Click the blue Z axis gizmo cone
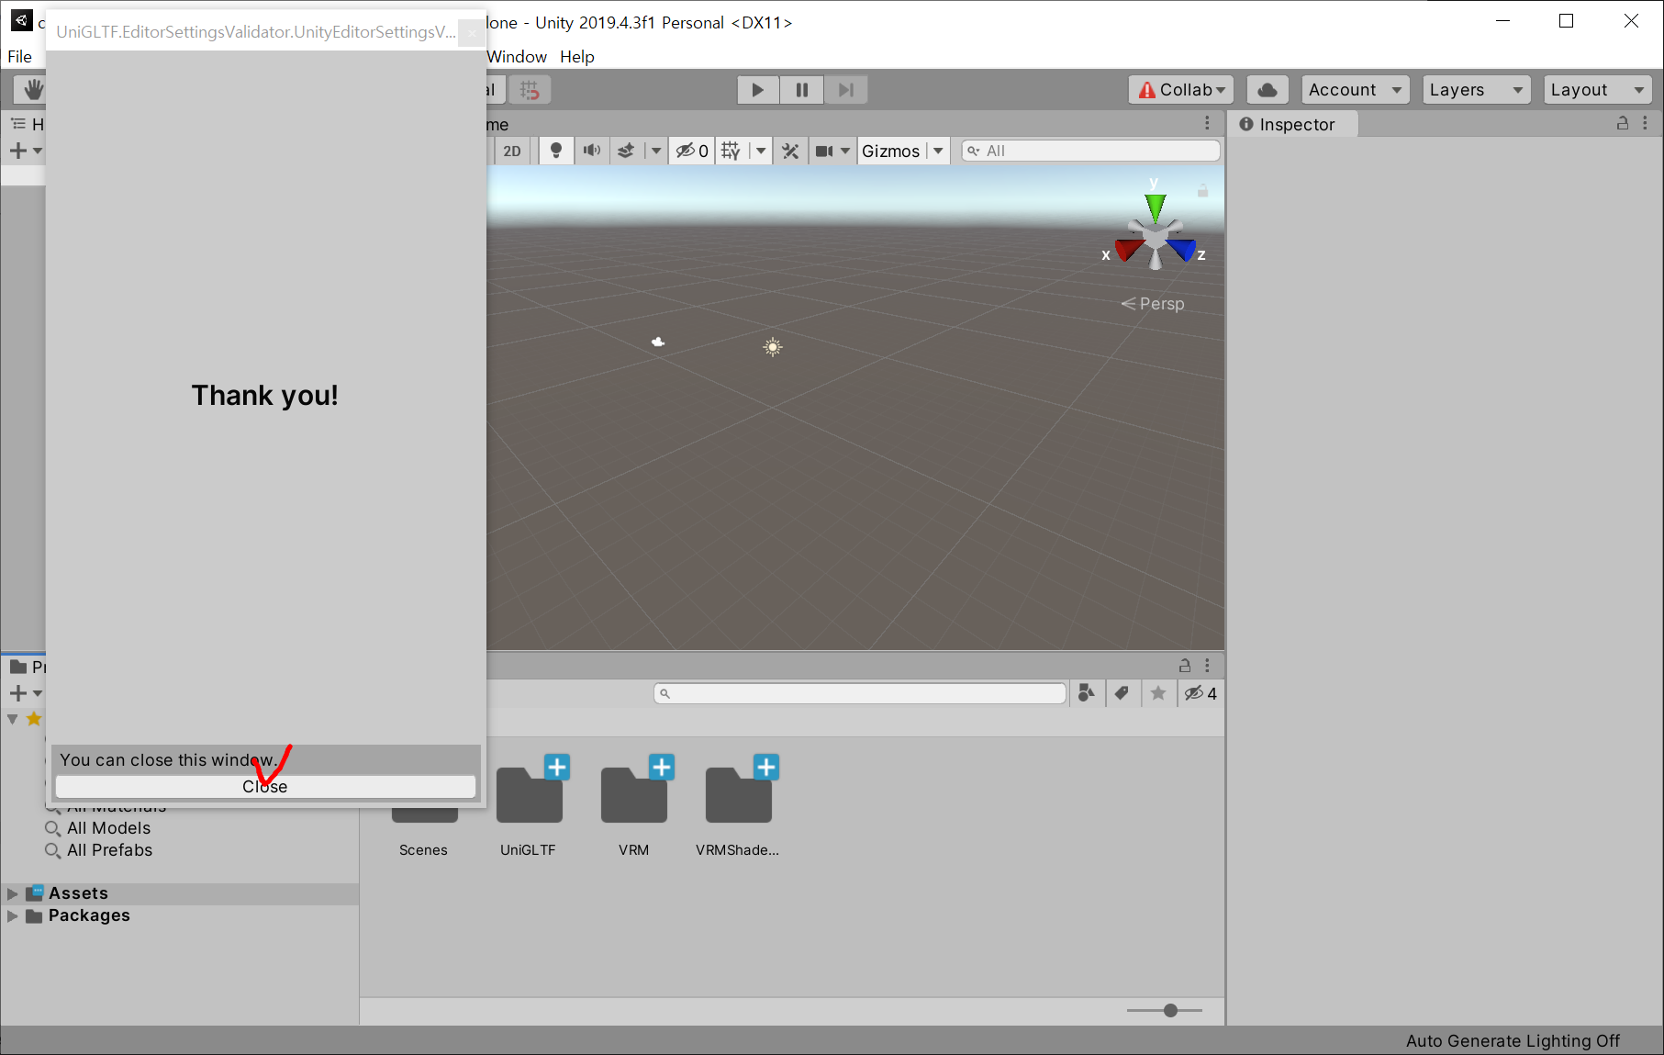Viewport: 1664px width, 1055px height. click(1183, 250)
